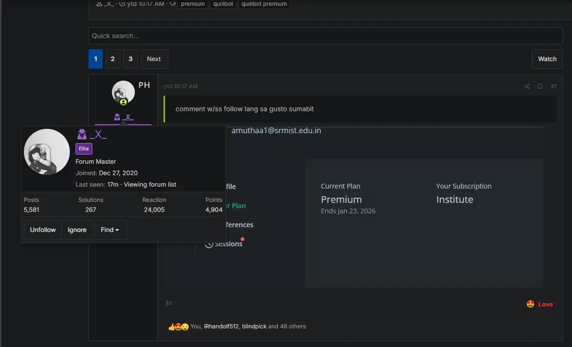Click the Sessions item in embedded screenshot

(228, 244)
